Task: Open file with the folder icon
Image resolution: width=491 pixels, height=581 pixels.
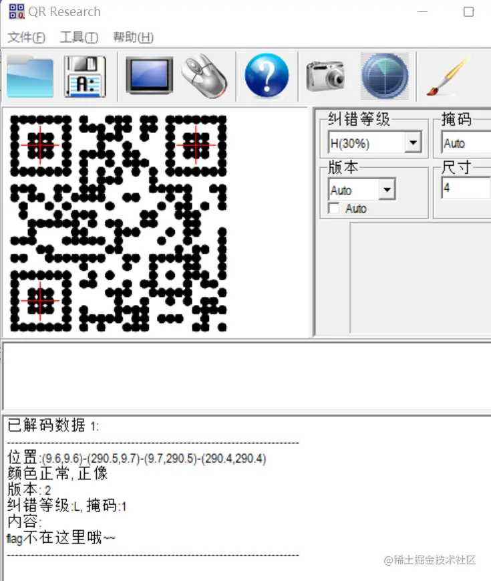Action: (30, 77)
